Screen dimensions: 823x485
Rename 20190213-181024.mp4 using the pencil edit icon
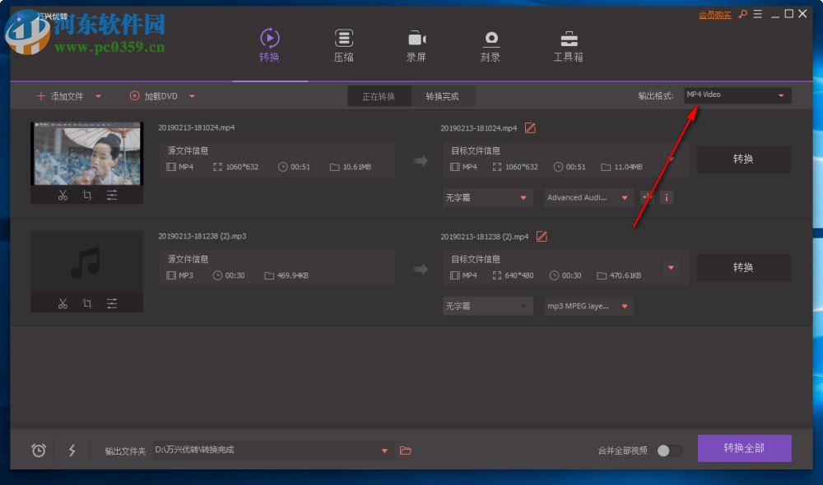[530, 127]
